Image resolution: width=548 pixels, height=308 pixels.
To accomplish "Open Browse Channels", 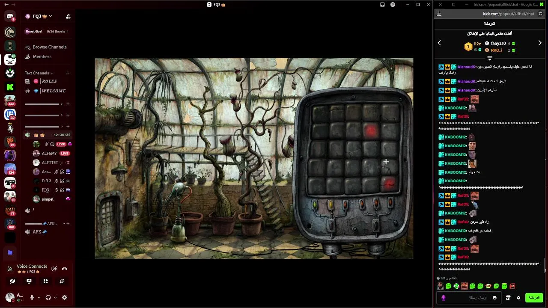I will tap(47, 47).
